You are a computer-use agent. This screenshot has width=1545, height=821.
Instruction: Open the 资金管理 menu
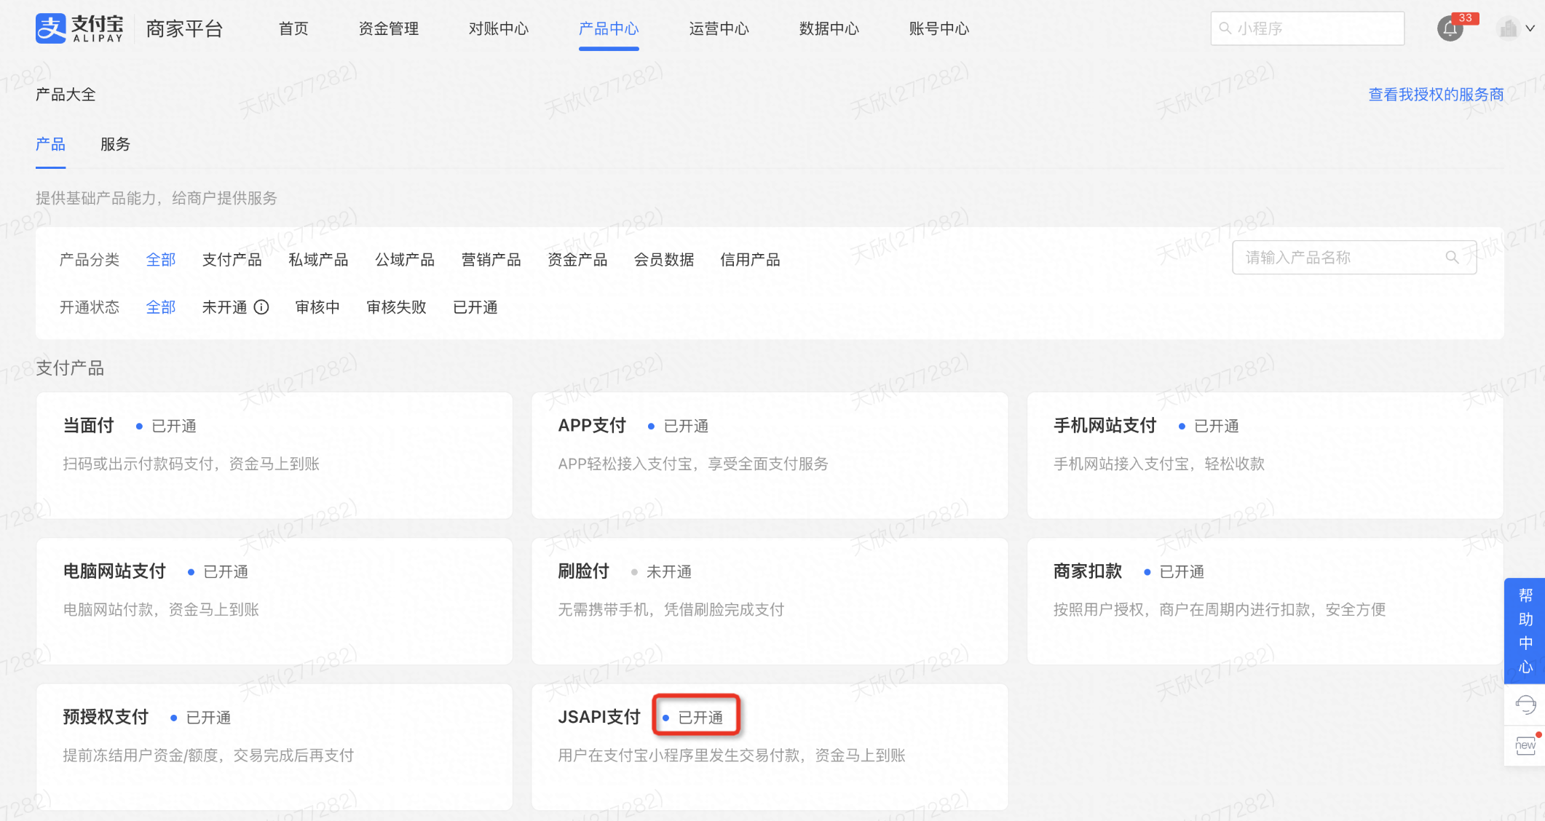388,28
